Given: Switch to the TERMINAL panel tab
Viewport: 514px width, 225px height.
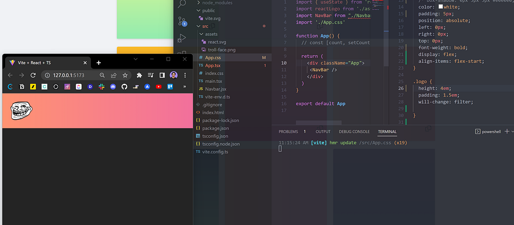Looking at the screenshot, I should (x=387, y=132).
